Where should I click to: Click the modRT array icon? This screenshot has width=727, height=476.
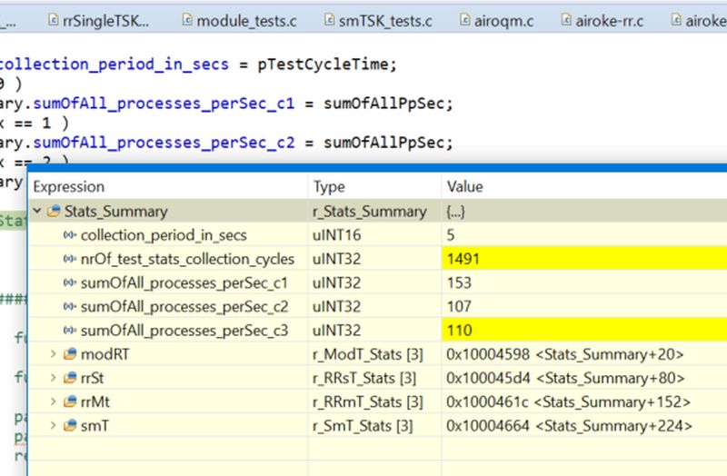click(x=69, y=353)
